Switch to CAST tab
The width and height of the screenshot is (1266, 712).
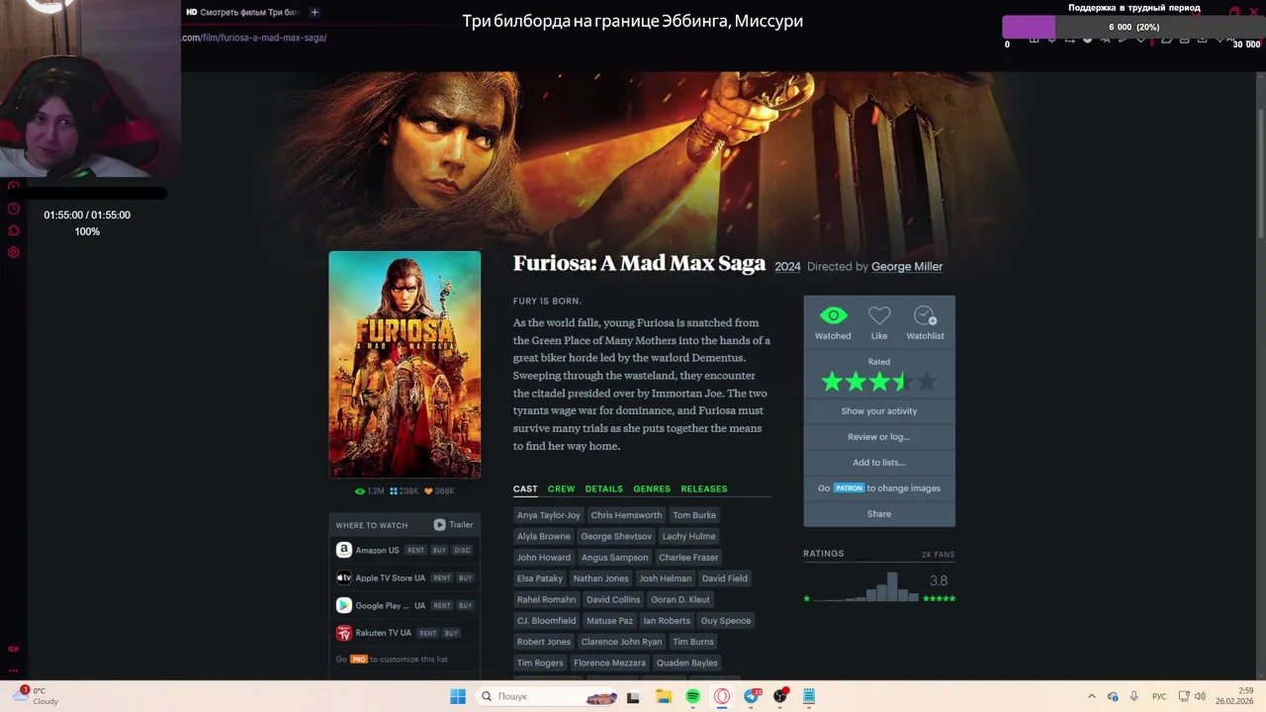[525, 489]
